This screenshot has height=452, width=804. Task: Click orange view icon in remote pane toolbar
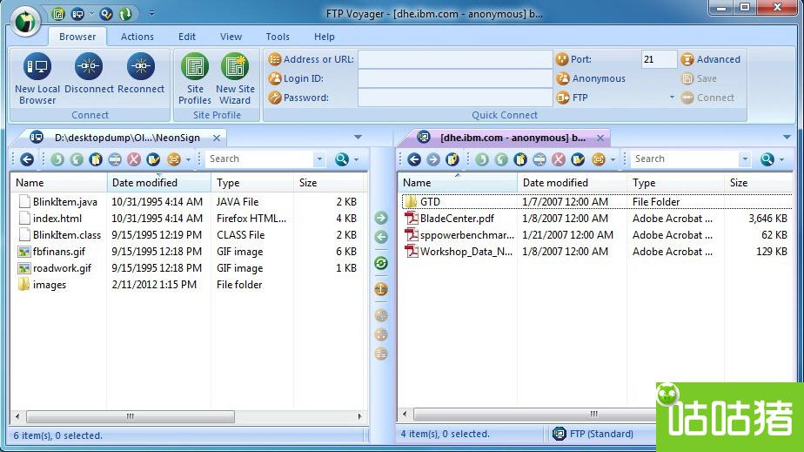pyautogui.click(x=599, y=159)
